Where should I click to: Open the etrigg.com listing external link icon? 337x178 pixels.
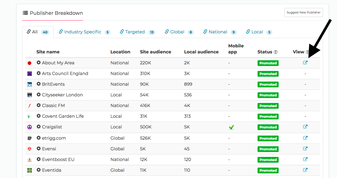click(x=305, y=138)
